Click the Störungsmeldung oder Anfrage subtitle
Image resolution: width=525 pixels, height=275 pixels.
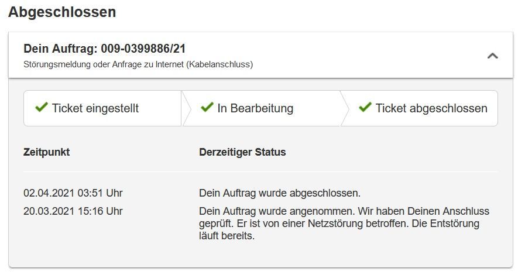(138, 64)
